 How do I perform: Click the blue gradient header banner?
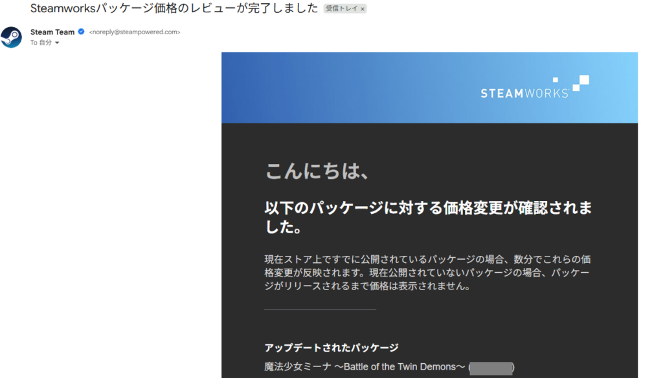363,87
